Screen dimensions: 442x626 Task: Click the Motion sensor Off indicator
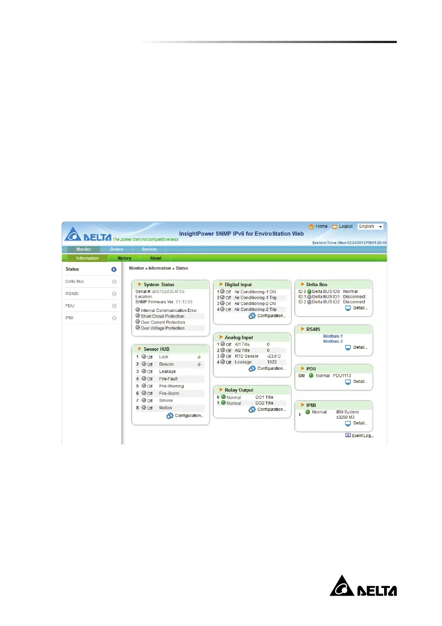[144, 408]
